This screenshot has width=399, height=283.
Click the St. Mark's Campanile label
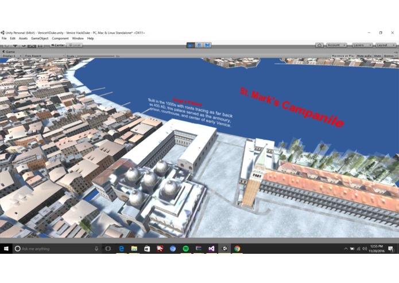pos(292,107)
